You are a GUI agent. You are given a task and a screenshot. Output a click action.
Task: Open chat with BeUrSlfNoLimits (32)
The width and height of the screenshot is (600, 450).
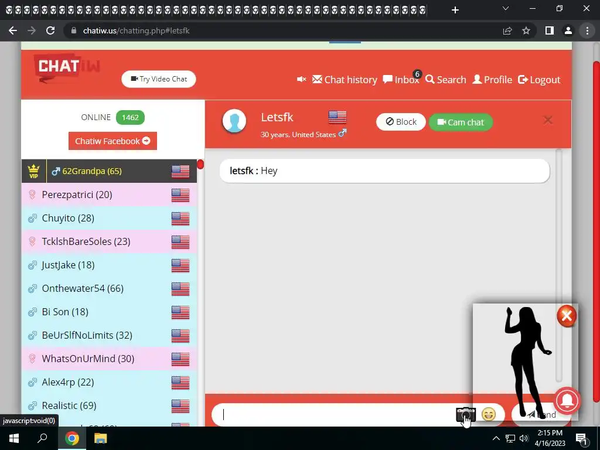(109, 335)
